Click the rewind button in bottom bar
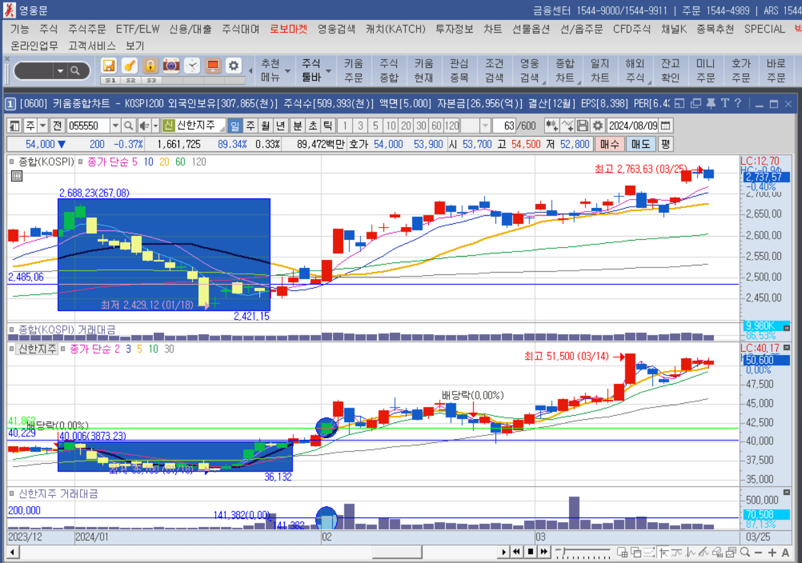802x563 pixels. [516, 551]
